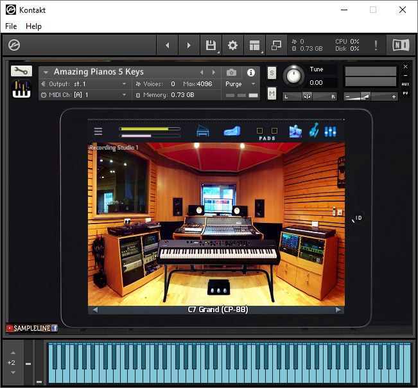Select next instrument preset arrow in header
The image size is (418, 388).
[x=214, y=72]
